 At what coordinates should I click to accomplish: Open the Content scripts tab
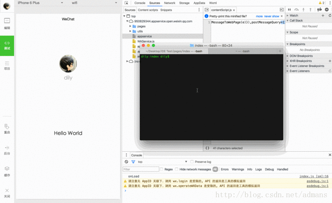click(x=148, y=10)
